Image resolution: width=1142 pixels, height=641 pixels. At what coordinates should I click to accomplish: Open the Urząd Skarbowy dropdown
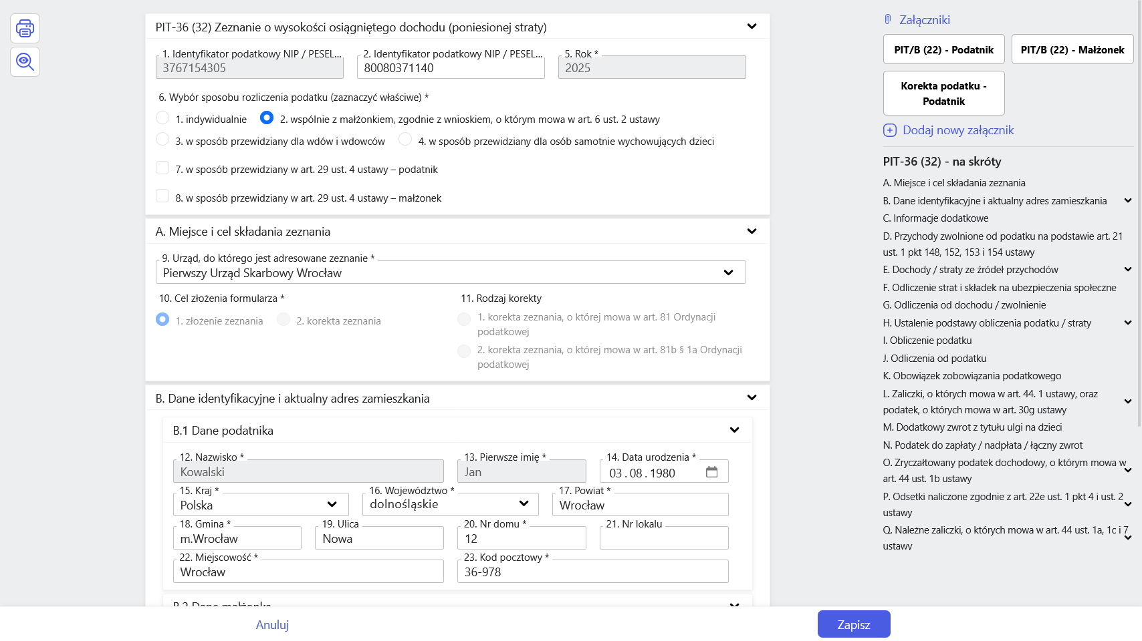click(728, 272)
